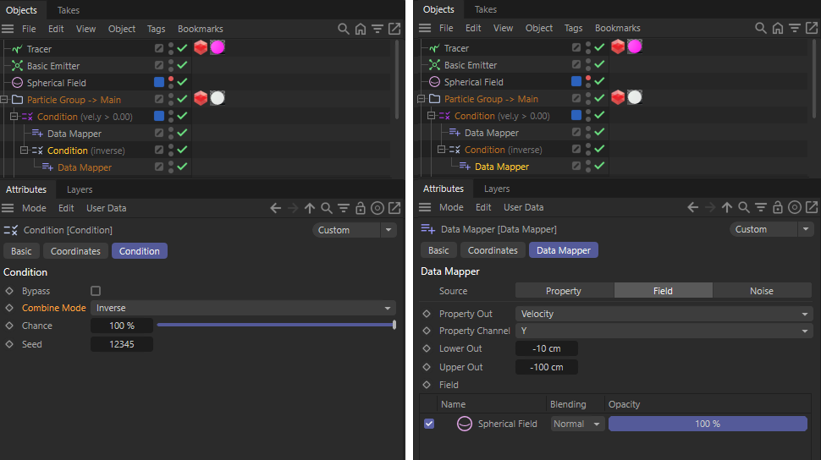Click the lock icon in the left Attributes panel
This screenshot has height=460, width=821.
(x=361, y=208)
